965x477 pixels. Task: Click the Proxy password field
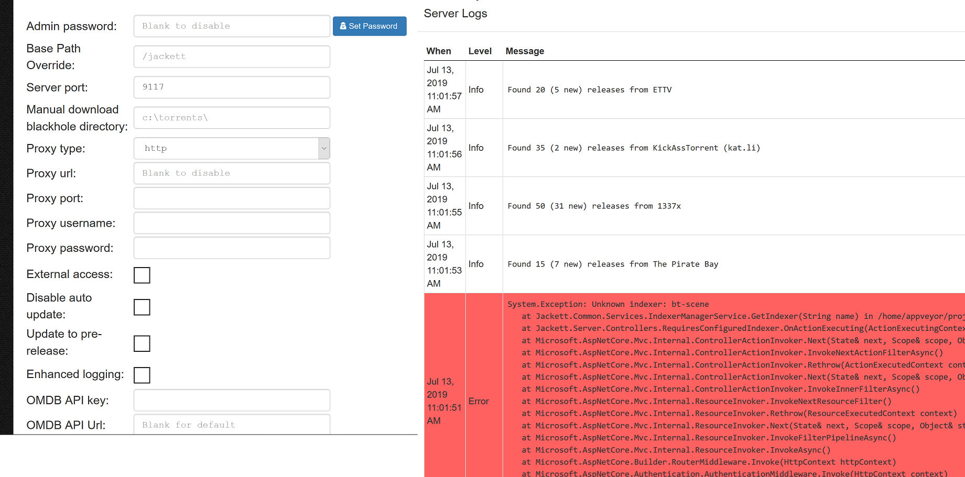(x=232, y=248)
